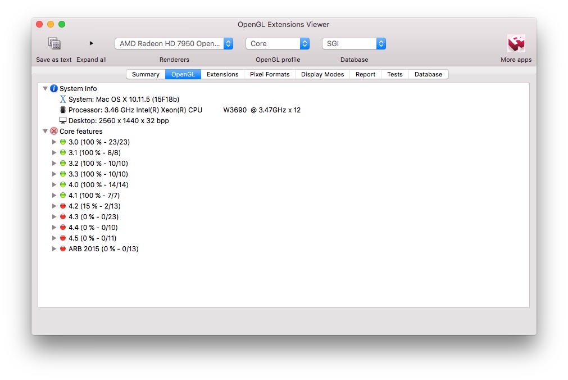
Task: Switch to the Tests tab
Action: 395,74
